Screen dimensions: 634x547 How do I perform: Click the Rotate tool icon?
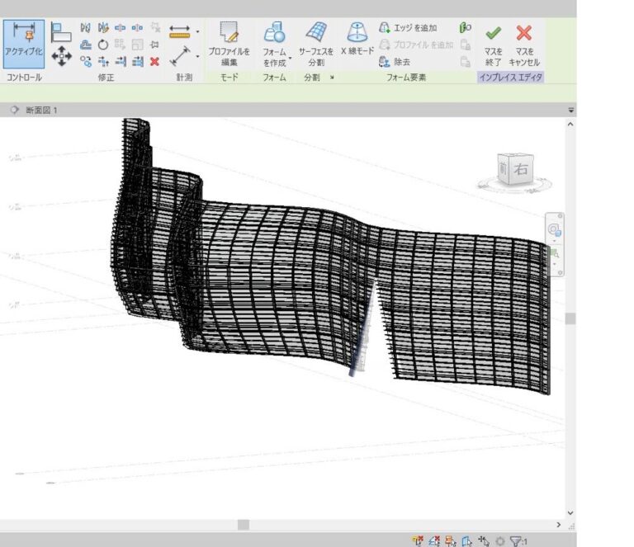tap(103, 45)
